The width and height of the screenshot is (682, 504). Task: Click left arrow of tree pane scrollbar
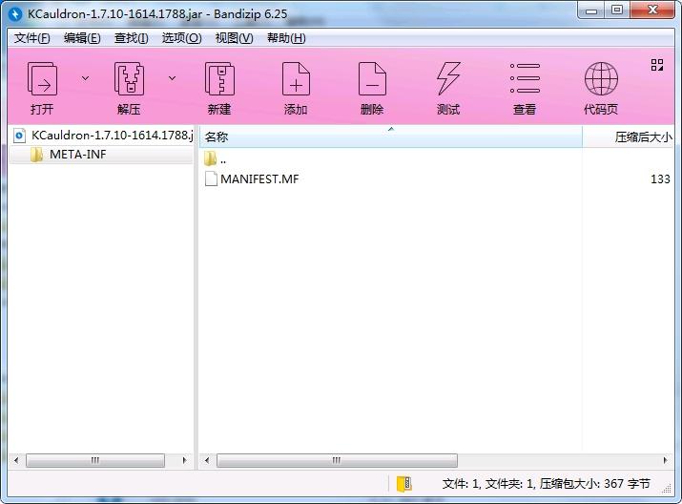point(16,460)
